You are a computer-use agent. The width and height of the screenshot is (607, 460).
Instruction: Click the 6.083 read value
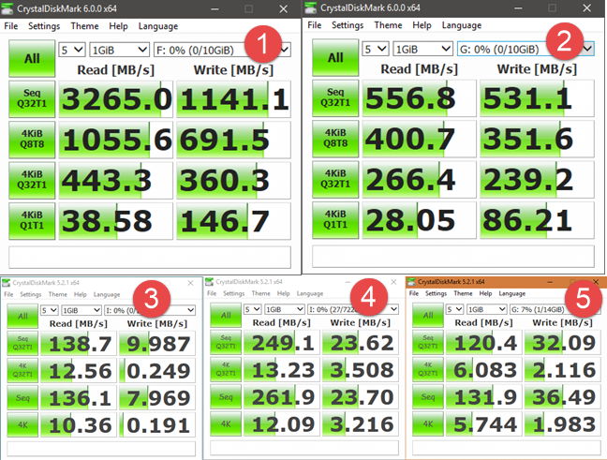tap(484, 370)
